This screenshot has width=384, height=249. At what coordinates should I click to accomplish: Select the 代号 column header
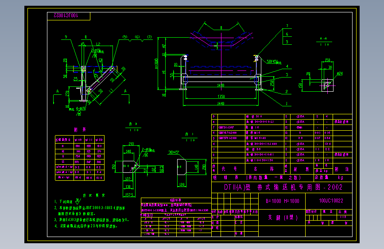[229, 169]
